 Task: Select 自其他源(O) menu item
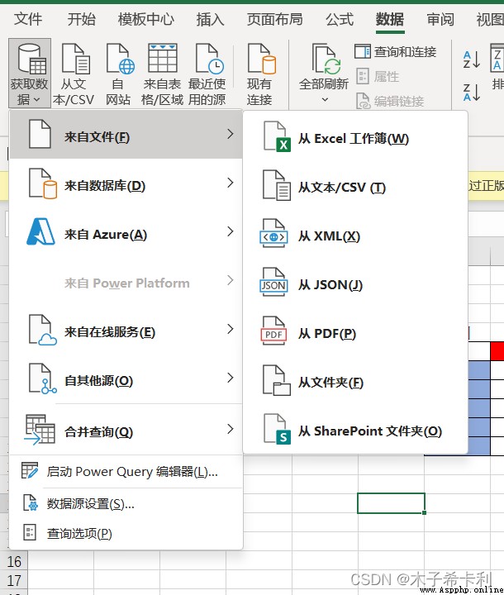pyautogui.click(x=126, y=379)
